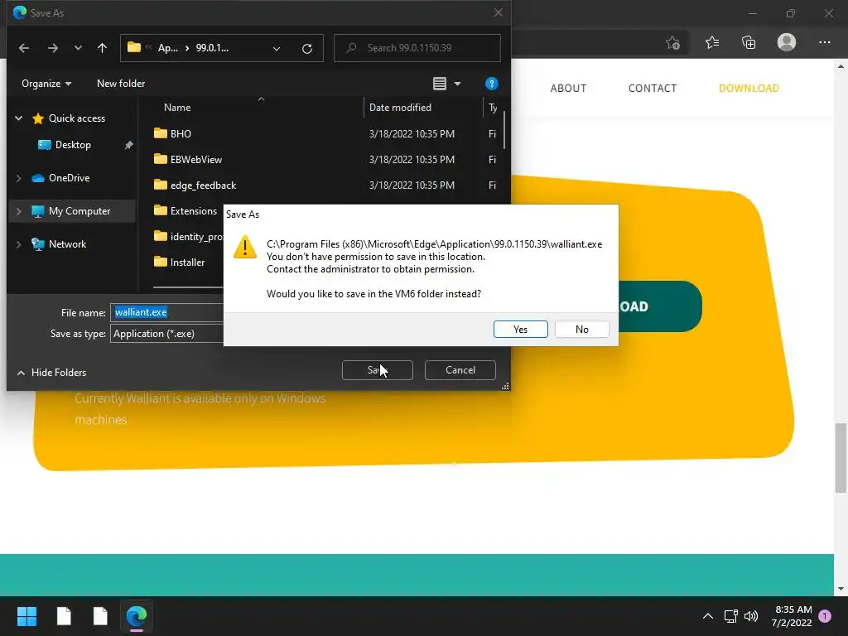Expand the Network tree node
Image resolution: width=848 pixels, height=636 pixels.
pos(19,244)
